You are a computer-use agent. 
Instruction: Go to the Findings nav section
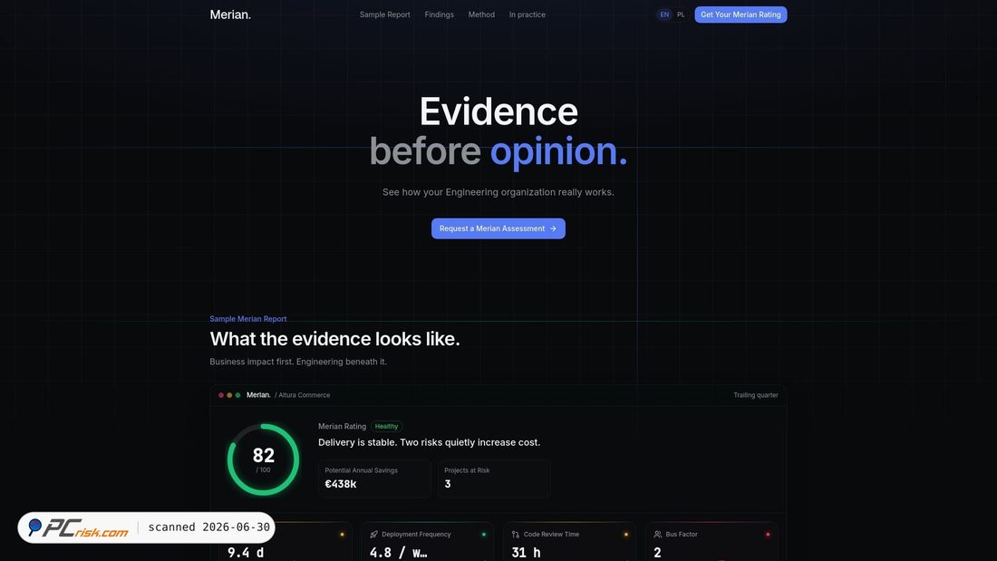[x=440, y=15]
